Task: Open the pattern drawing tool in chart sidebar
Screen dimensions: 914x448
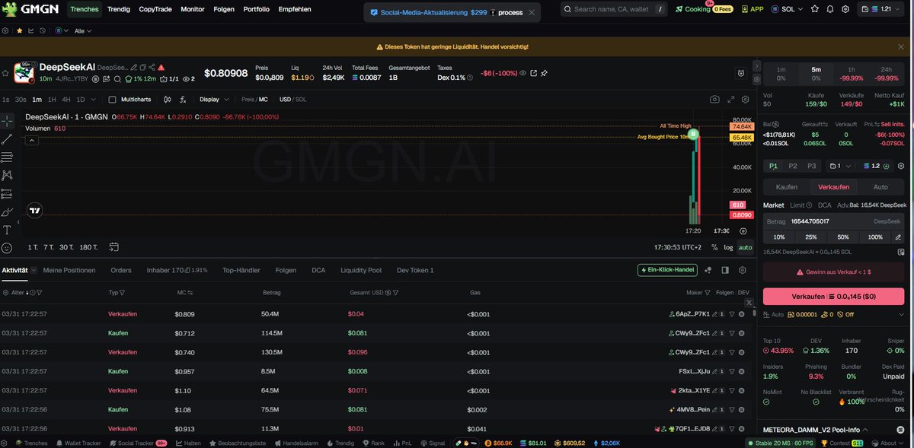Action: [x=7, y=176]
